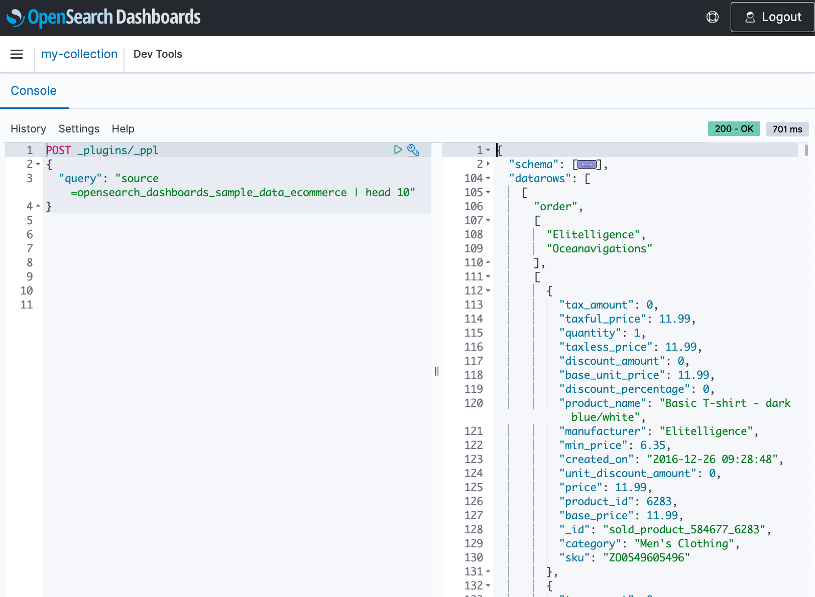Switch to the Console tab

pos(34,91)
